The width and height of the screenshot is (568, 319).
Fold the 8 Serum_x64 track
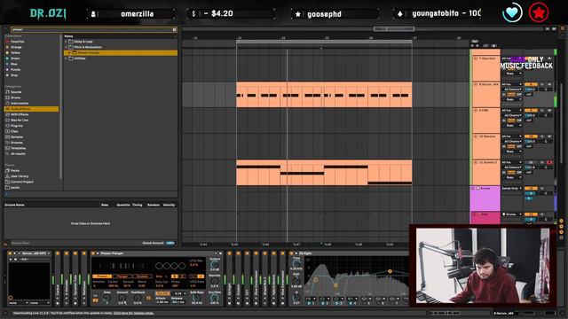pos(476,84)
